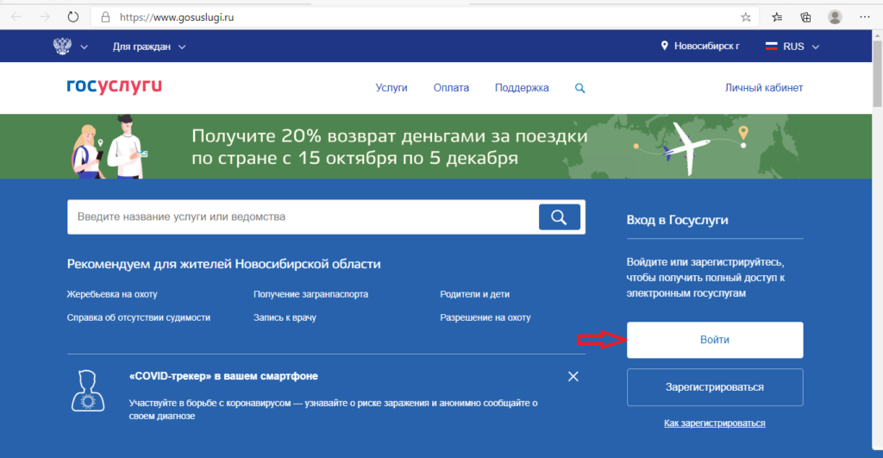Click the scrollbar up arrow
The height and width of the screenshot is (458, 883).
click(877, 35)
